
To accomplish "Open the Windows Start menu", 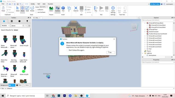I will (x=3, y=96).
